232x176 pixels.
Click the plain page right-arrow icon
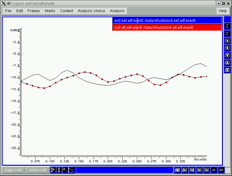tap(206, 170)
